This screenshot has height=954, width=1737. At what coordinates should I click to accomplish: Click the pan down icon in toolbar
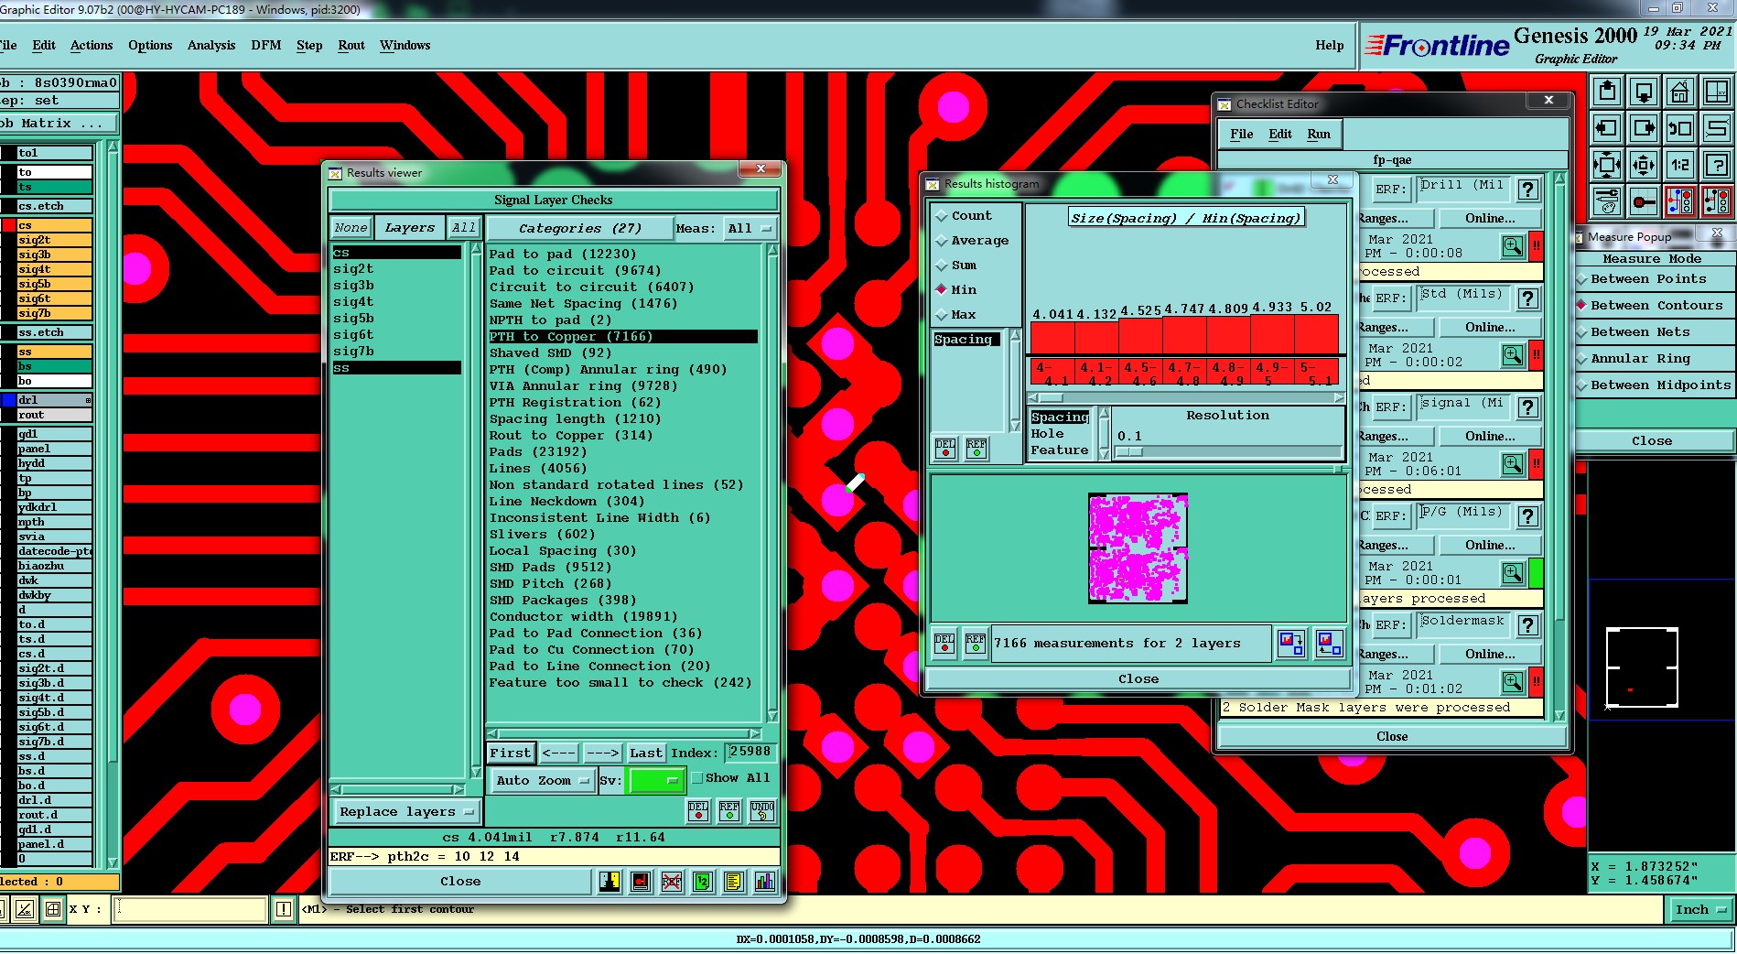(x=1644, y=92)
